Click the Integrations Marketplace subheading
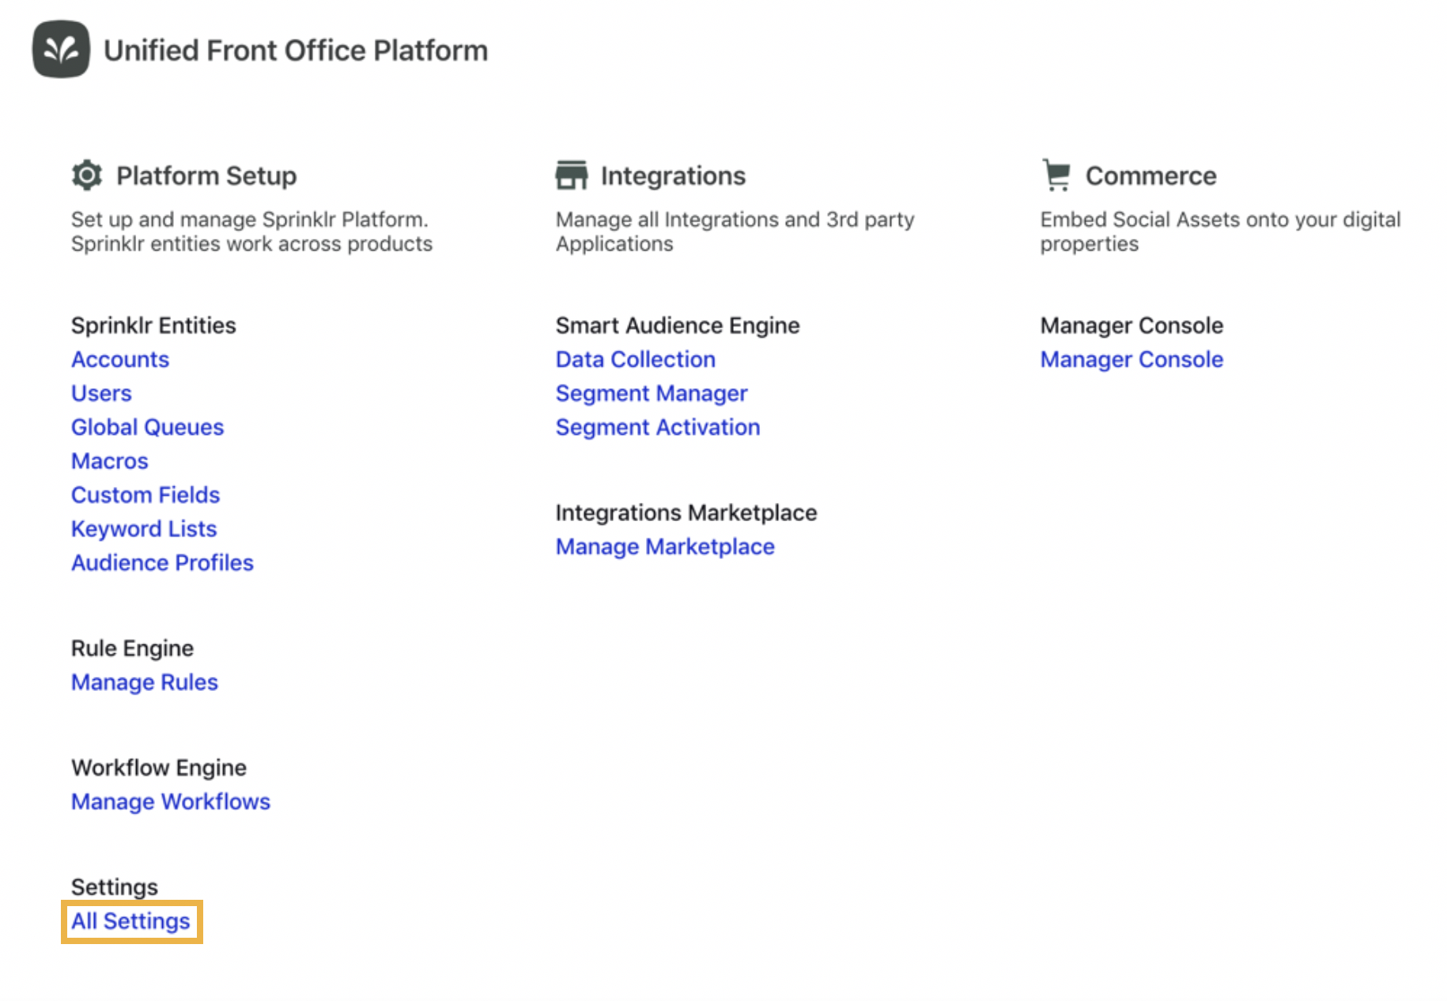 pyautogui.click(x=686, y=512)
